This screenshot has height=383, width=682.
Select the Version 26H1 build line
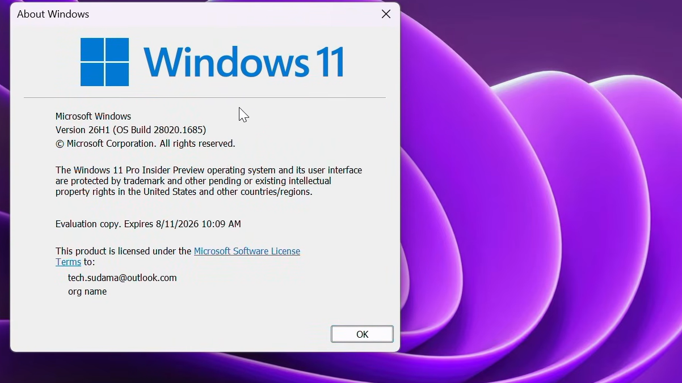coord(131,130)
